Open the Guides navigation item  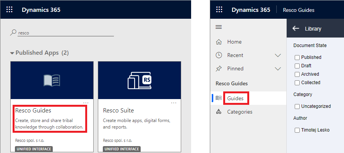click(x=235, y=98)
